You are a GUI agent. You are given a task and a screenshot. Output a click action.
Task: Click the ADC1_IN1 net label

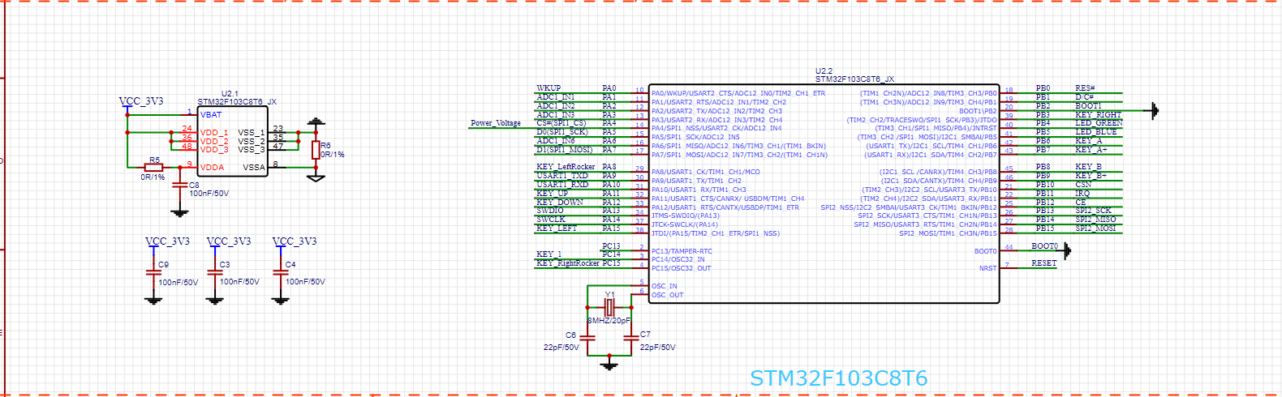coord(556,97)
